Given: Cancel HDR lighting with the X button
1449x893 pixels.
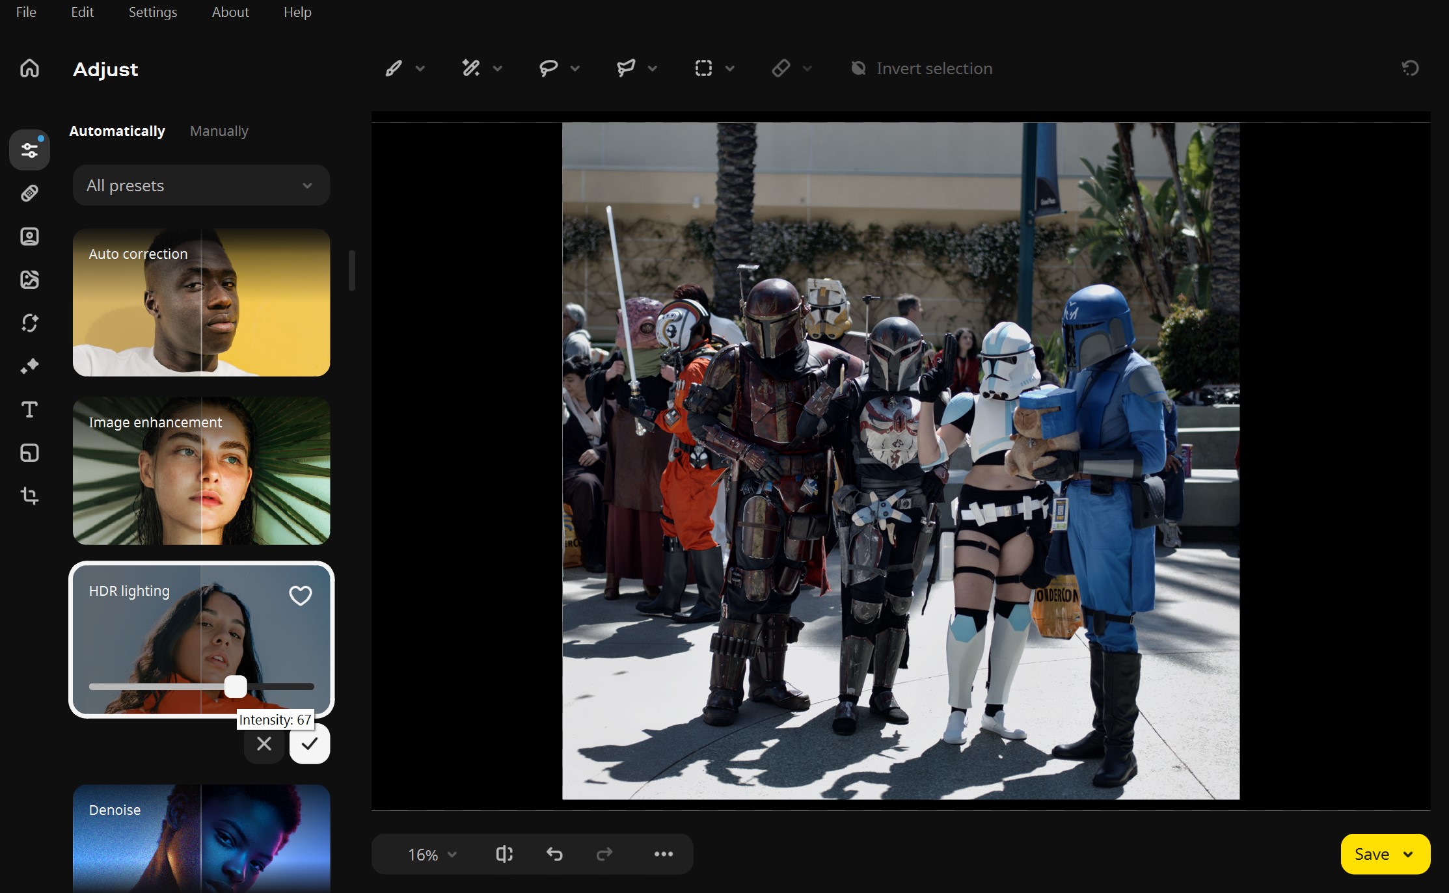Looking at the screenshot, I should (x=264, y=743).
